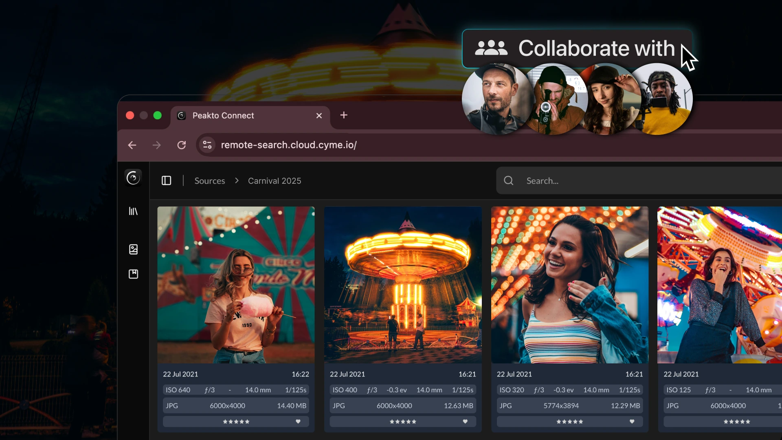Open the image portrait icon in the sidebar
The width and height of the screenshot is (782, 440).
[x=133, y=249]
